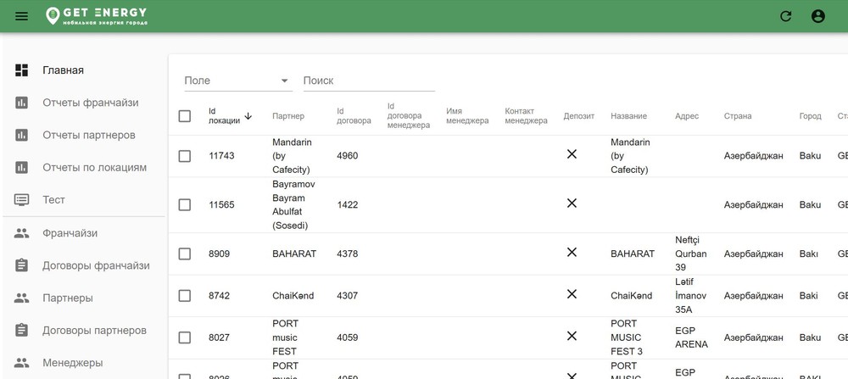Click the Тест monitor icon
848x379 pixels.
tap(22, 200)
